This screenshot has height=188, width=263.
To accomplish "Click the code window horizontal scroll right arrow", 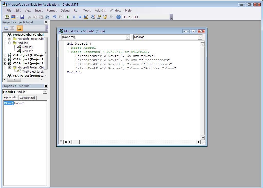I will pos(198,142).
